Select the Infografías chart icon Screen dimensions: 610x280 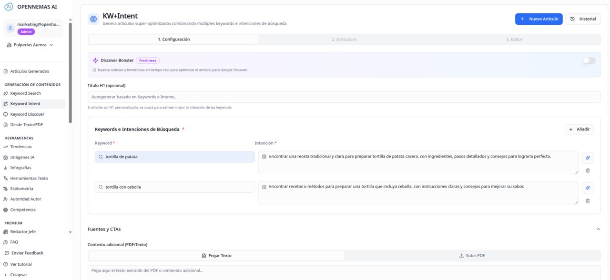[6, 167]
